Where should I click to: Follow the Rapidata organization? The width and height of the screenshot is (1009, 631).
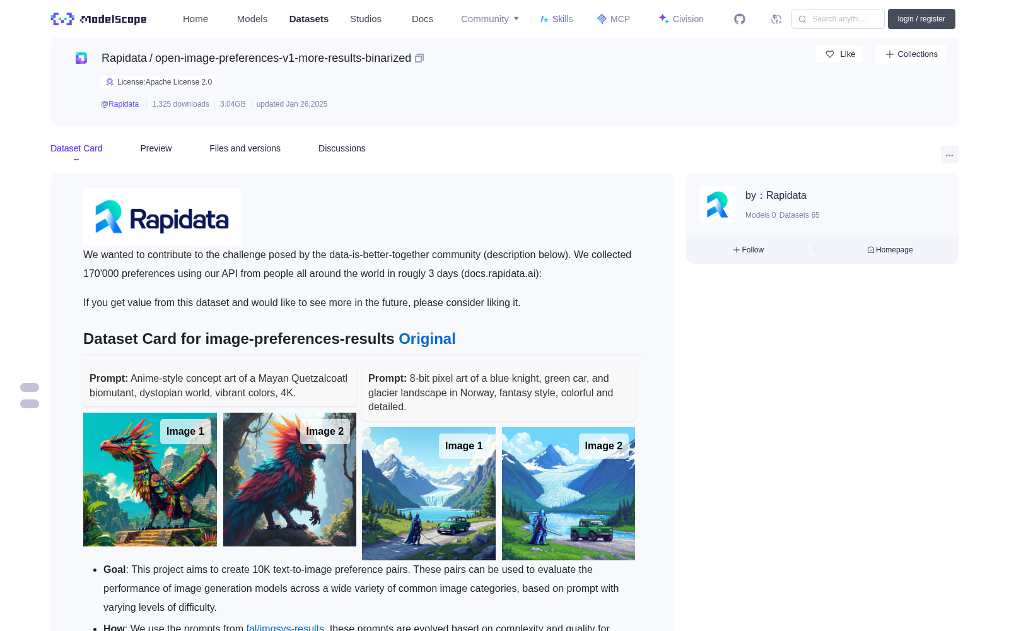[x=749, y=250]
